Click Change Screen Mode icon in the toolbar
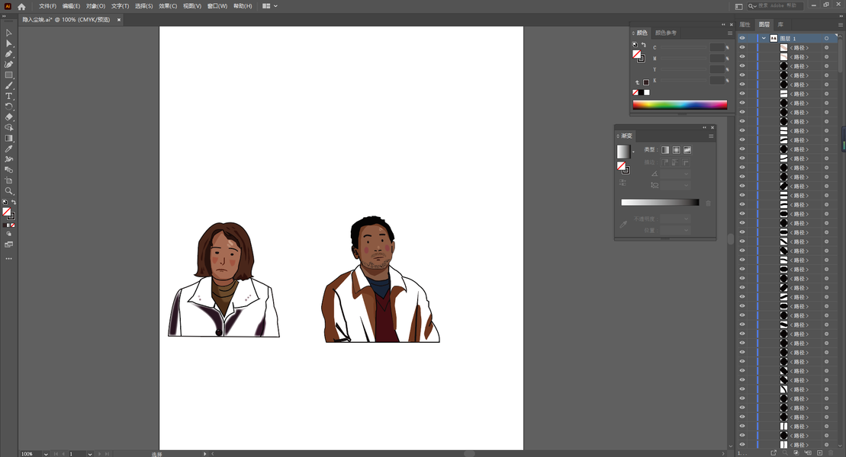This screenshot has width=846, height=457. (x=8, y=244)
